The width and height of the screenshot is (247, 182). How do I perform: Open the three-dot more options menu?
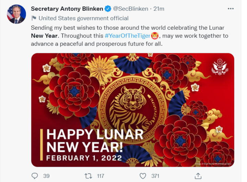point(231,9)
